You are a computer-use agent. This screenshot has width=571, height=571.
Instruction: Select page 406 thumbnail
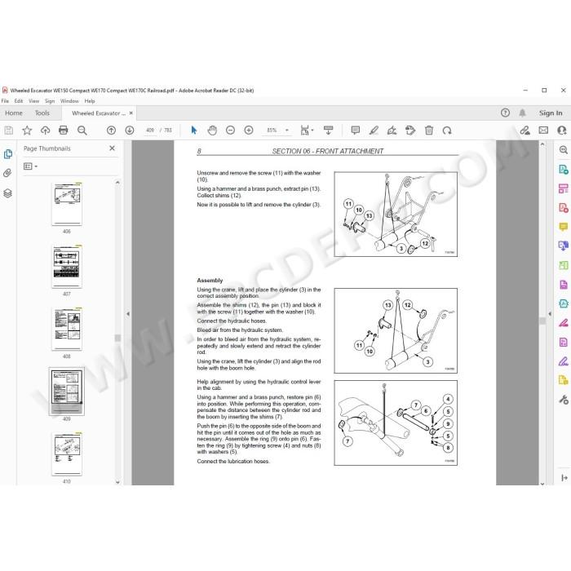67,204
